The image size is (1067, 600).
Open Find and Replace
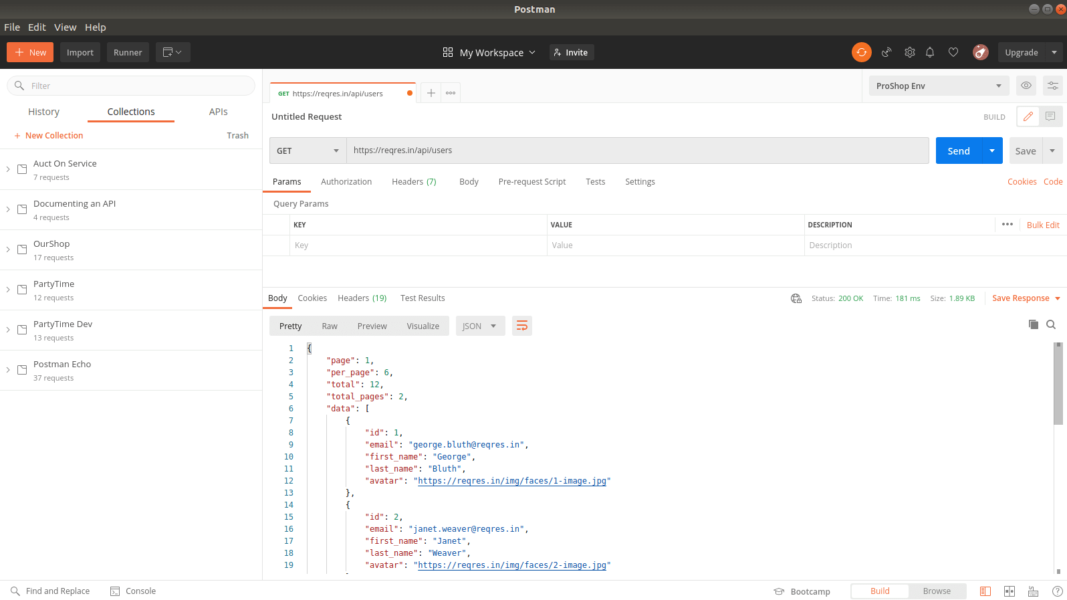click(x=50, y=591)
